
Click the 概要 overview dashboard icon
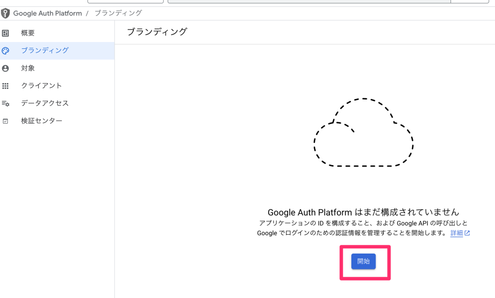click(x=5, y=33)
